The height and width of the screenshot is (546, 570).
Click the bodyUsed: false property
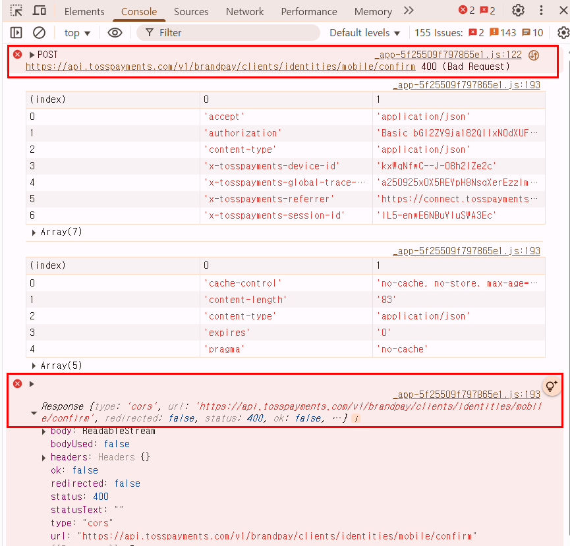coord(90,444)
